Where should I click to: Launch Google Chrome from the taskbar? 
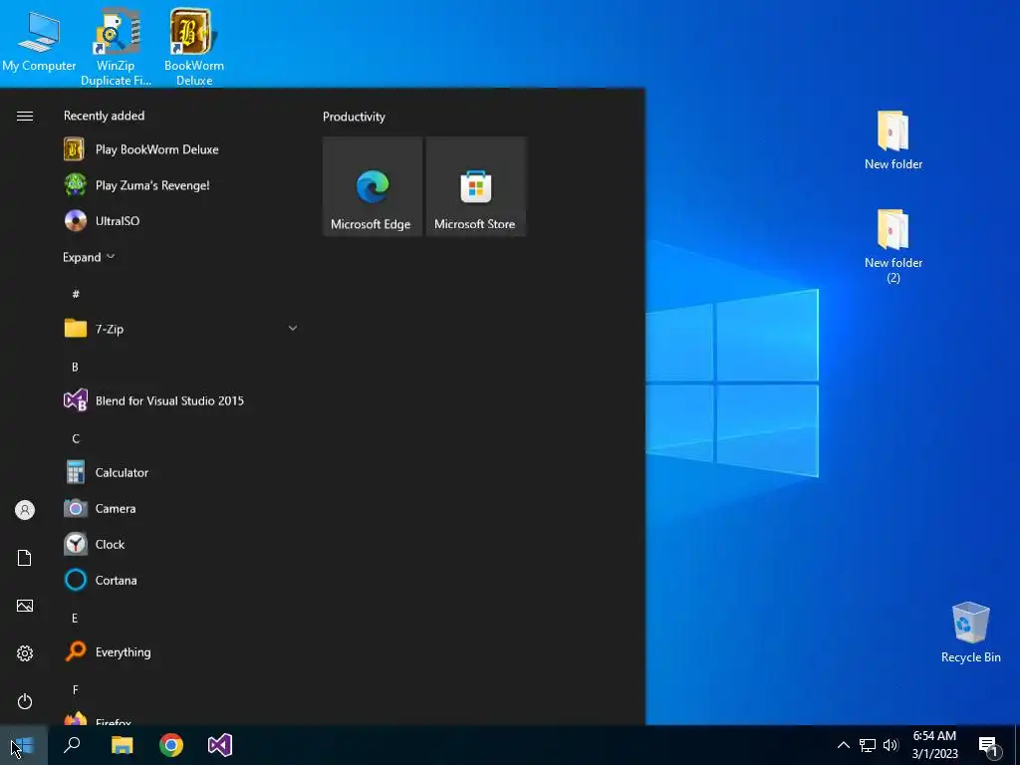171,745
